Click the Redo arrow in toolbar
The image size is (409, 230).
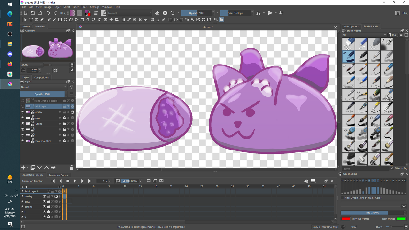tap(55, 13)
